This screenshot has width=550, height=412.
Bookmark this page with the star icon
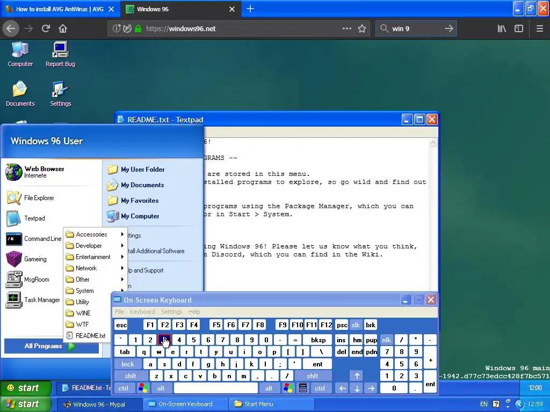pyautogui.click(x=362, y=29)
